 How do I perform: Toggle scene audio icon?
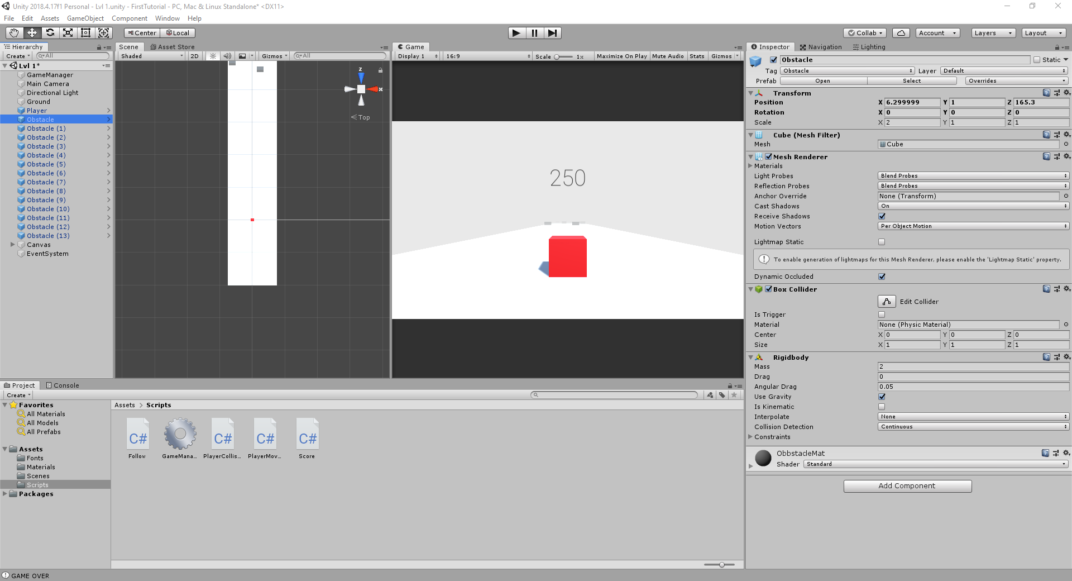(227, 56)
